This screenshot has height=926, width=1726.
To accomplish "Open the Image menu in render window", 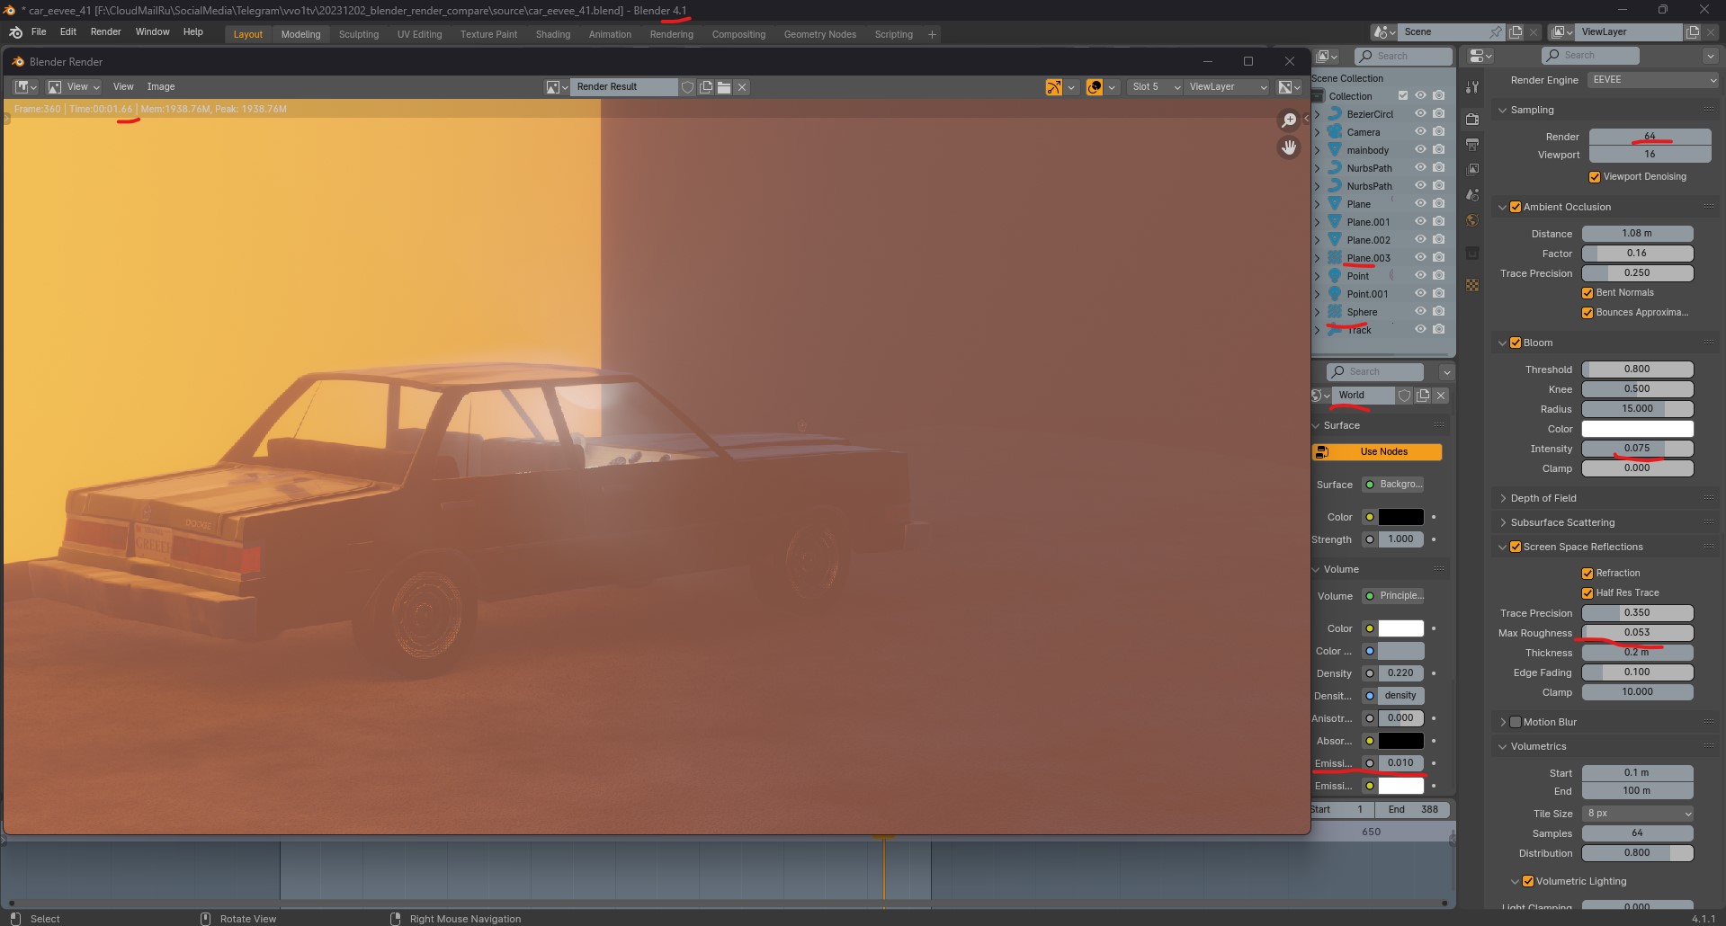I will pyautogui.click(x=161, y=87).
